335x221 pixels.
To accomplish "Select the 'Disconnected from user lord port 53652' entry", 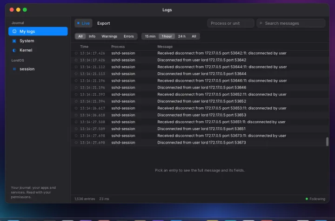I will tap(200, 101).
